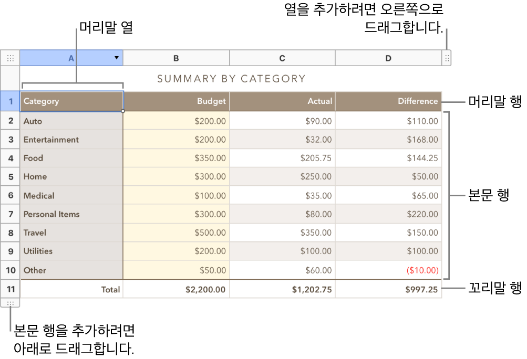Select row 9 number header
Screen dimensions: 527x359
11,251
